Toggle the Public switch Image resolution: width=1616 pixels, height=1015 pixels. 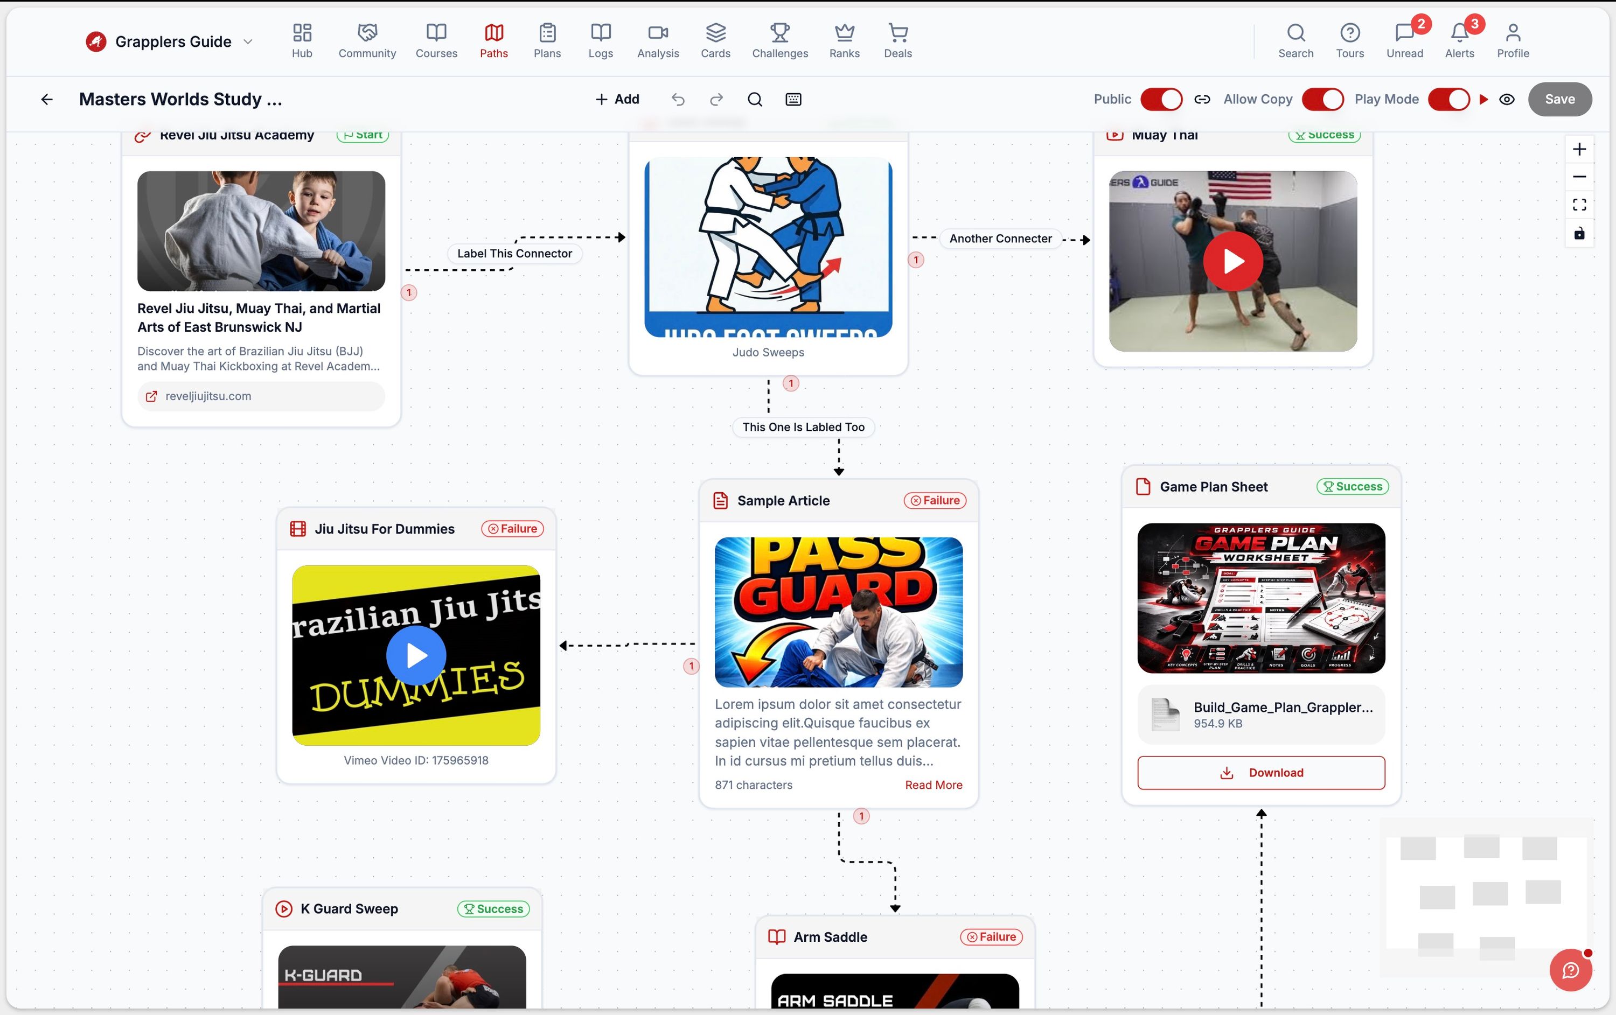pyautogui.click(x=1161, y=99)
